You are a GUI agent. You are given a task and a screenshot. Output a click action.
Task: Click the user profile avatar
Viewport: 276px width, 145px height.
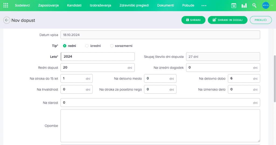tap(265, 5)
